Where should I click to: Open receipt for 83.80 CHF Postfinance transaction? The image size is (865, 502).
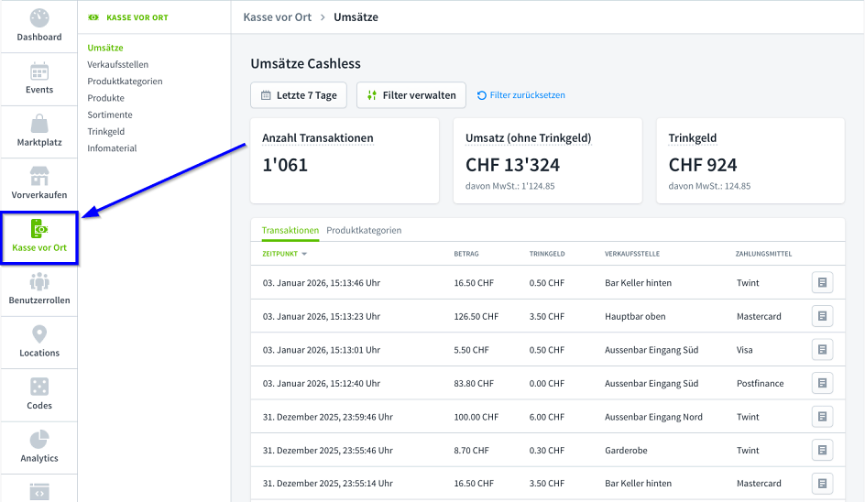pyautogui.click(x=822, y=383)
